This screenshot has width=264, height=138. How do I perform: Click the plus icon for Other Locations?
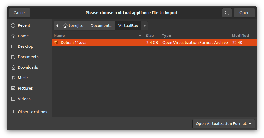pyautogui.click(x=13, y=112)
